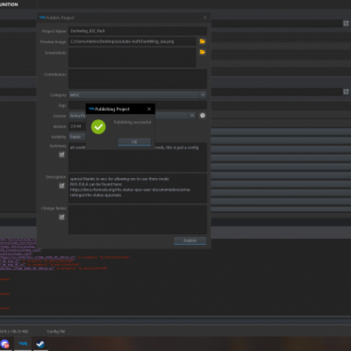Screen dimensions: 351x351
Task: Close the Publishing Project popup
Action: click(149, 109)
